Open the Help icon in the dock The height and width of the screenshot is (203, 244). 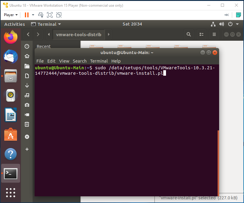pyautogui.click(x=11, y=154)
